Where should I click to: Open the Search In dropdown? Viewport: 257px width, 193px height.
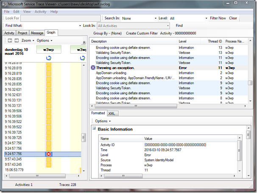click(x=156, y=18)
